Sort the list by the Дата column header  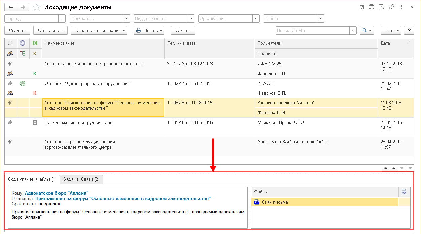point(391,43)
